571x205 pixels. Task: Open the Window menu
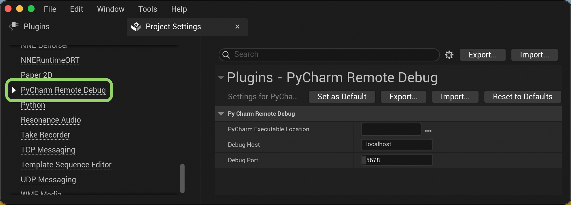(111, 9)
